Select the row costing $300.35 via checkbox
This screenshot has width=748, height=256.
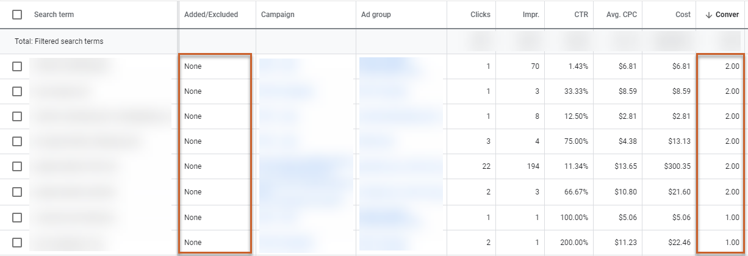coord(17,166)
